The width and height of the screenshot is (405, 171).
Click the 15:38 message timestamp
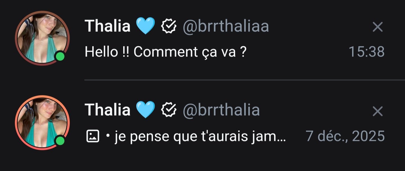point(366,52)
